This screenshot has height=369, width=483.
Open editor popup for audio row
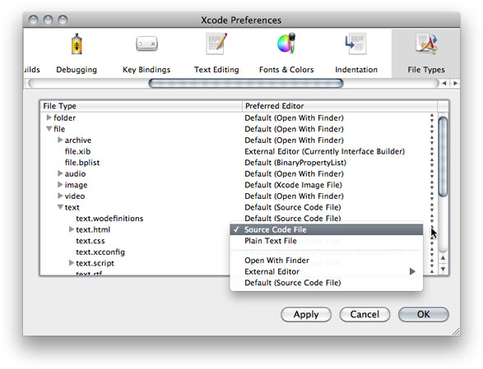click(432, 173)
